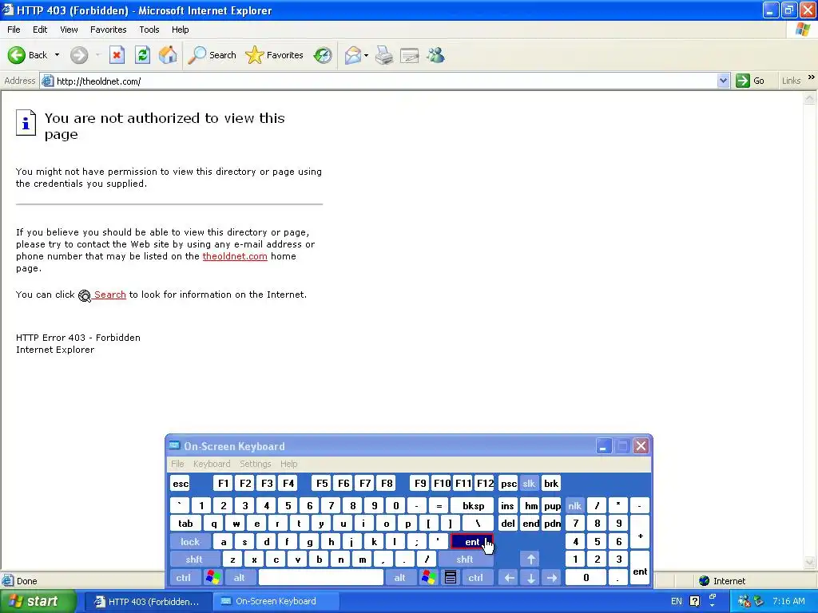The image size is (818, 613).
Task: Open the Edit menu in Internet Explorer
Action: point(40,30)
